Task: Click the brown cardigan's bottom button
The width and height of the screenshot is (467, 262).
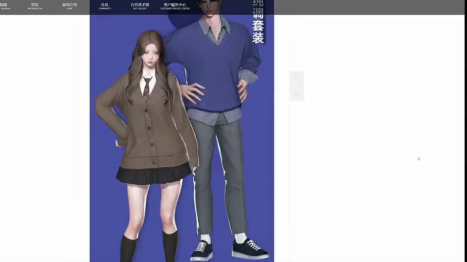Action: [153, 162]
